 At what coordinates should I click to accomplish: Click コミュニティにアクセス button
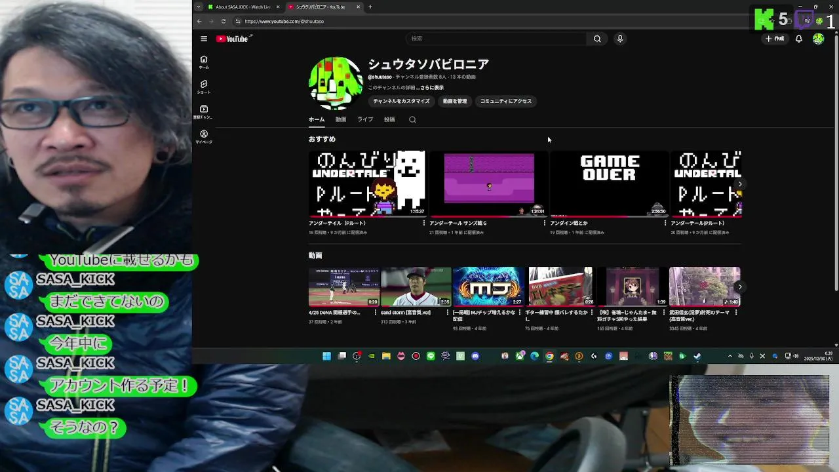pyautogui.click(x=506, y=101)
